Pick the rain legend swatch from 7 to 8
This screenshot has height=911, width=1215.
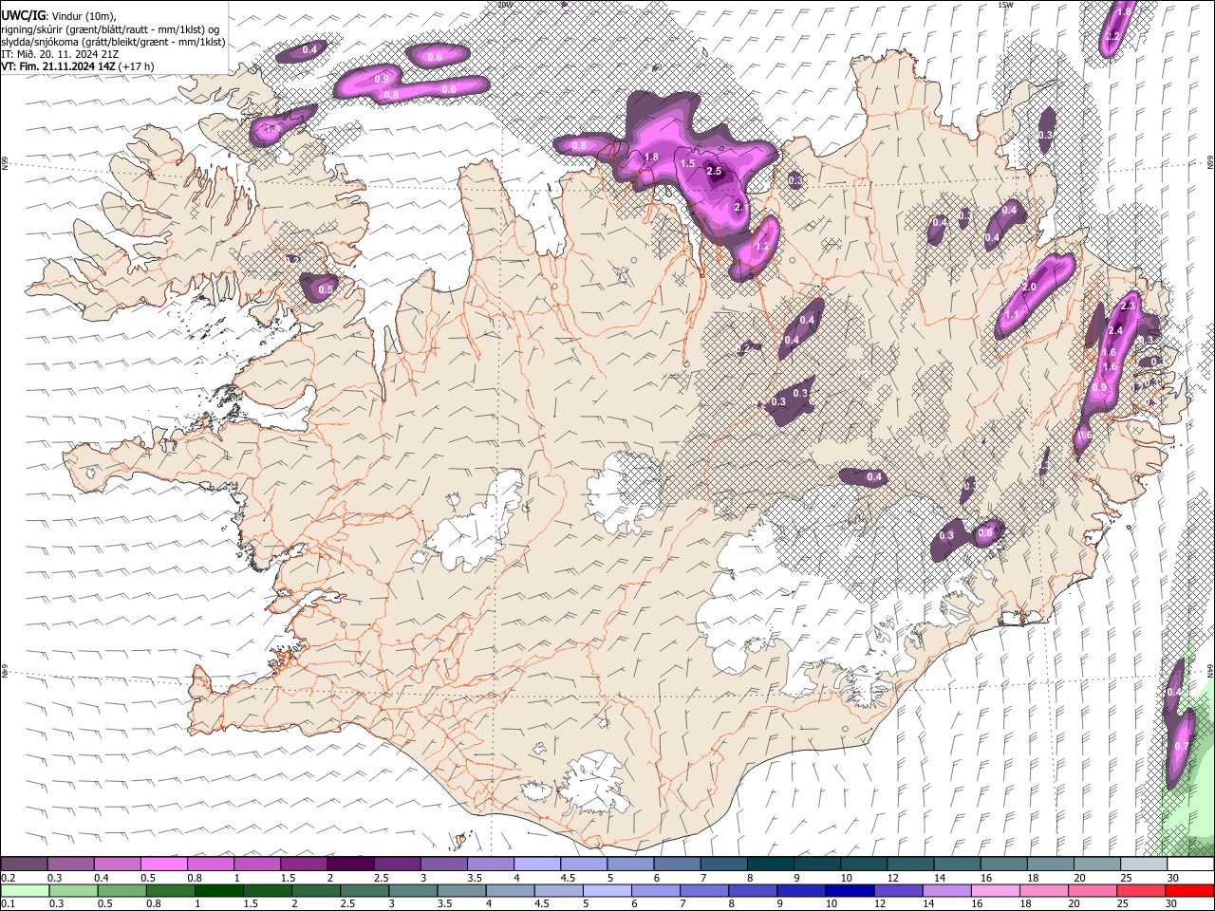pyautogui.click(x=703, y=890)
